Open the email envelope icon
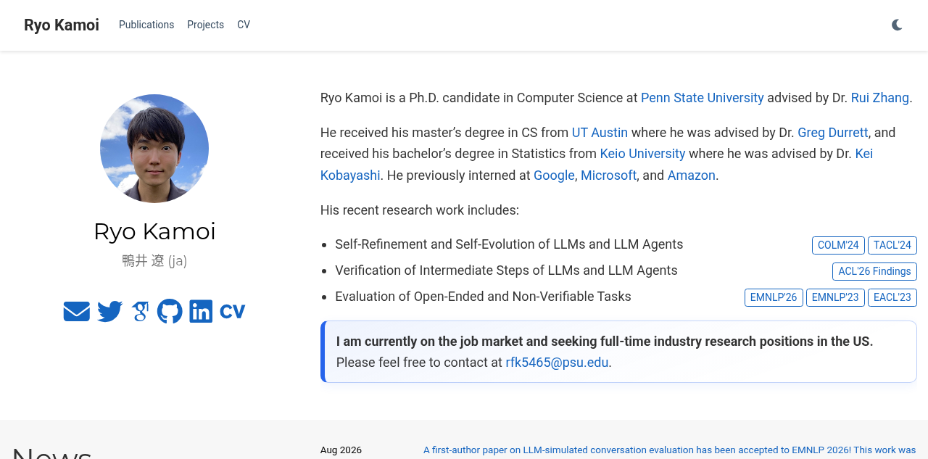Viewport: 928px width, 459px height. tap(77, 311)
